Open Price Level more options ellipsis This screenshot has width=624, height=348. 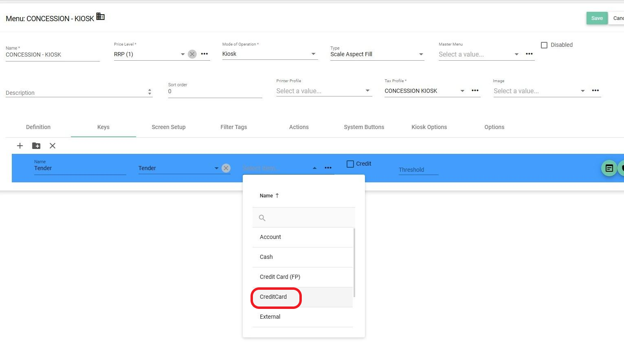[204, 54]
